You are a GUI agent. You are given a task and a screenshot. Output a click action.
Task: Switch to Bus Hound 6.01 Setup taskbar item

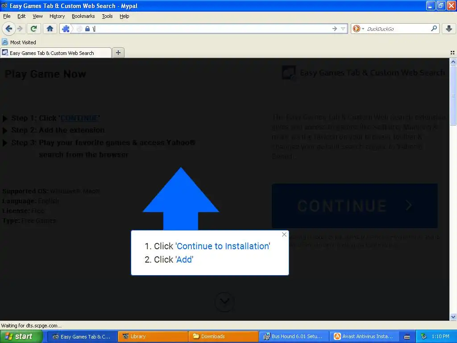294,336
